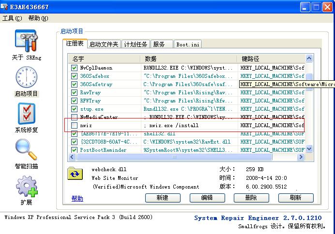Click the Edit (编辑) button
335x234 pixels.
[x=207, y=198]
